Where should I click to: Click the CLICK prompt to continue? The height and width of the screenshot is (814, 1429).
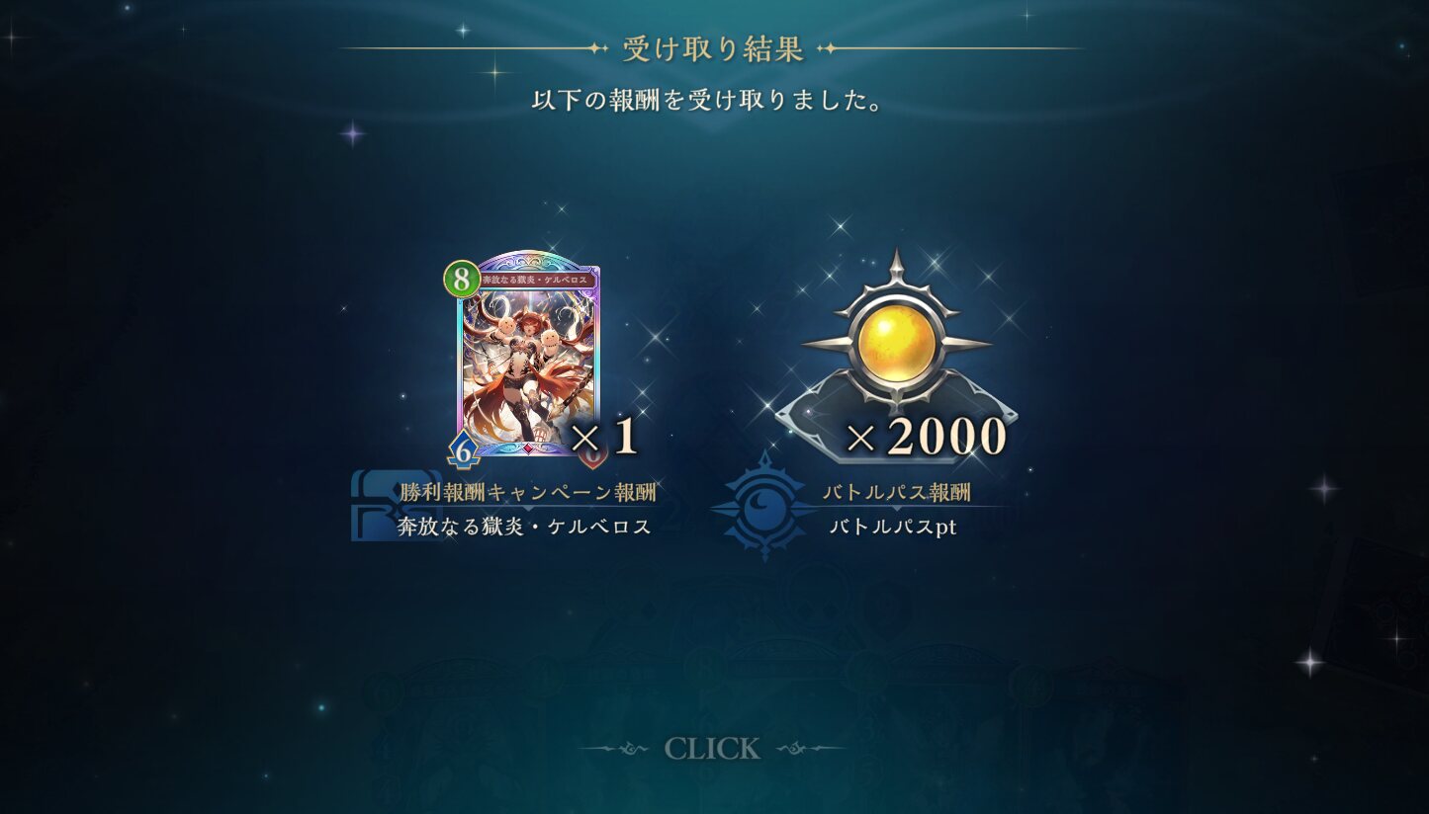tap(712, 749)
